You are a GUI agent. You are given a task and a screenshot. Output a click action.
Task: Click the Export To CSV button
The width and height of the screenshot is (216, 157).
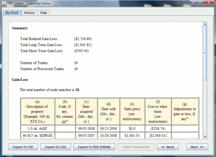[x=56, y=147]
